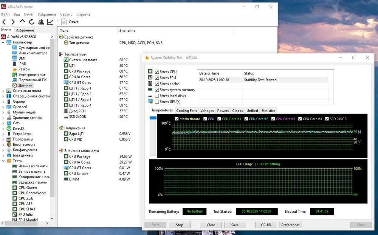Image resolution: width=378 pixels, height=235 pixels.
Task: Go back with the left arrow toolbar icon
Action: (x=4, y=22)
